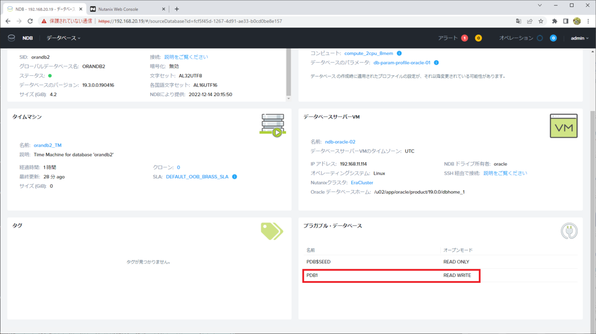Click the not-secure warning in address bar
Image resolution: width=596 pixels, height=334 pixels.
67,21
